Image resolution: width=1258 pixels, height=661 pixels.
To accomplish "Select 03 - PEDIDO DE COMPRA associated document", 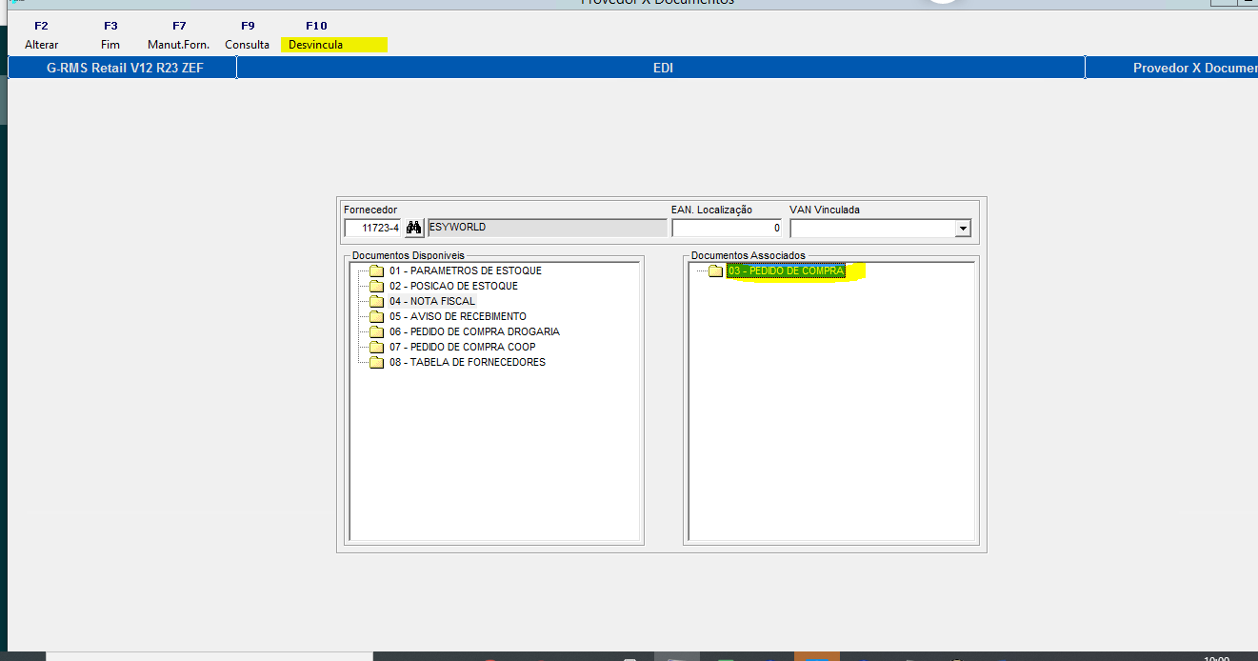I will pos(786,270).
